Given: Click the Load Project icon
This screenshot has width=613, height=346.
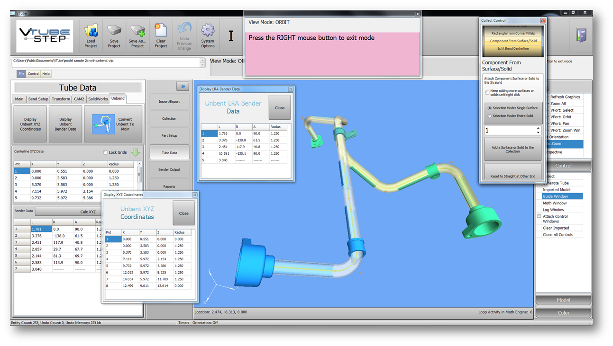Looking at the screenshot, I should pos(91,32).
